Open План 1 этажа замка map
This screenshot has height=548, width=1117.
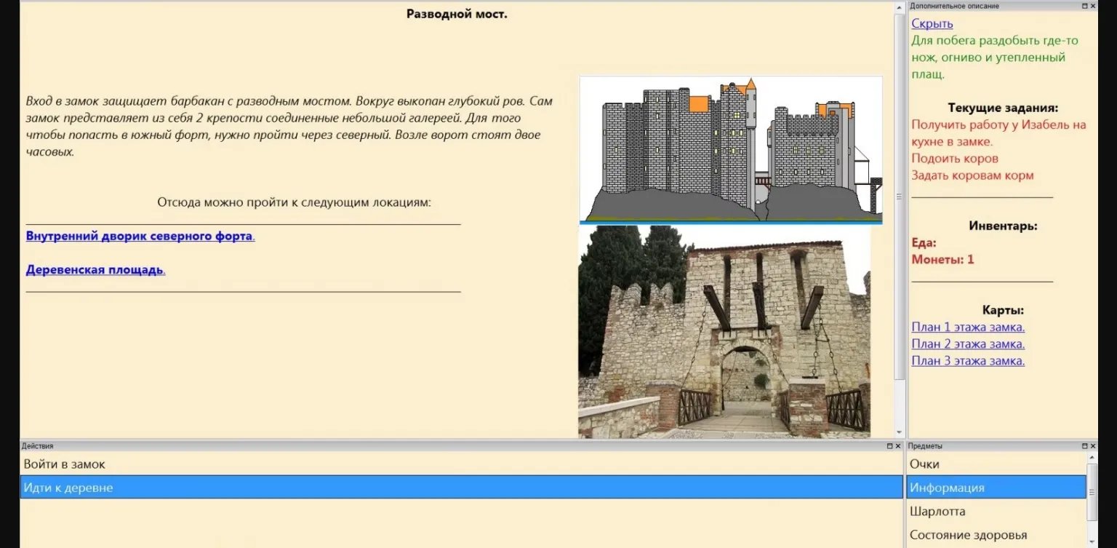point(967,327)
